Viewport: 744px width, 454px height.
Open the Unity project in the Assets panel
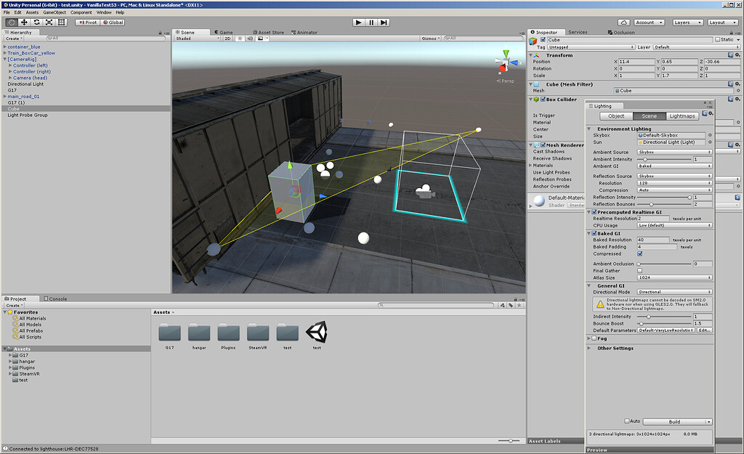[316, 333]
